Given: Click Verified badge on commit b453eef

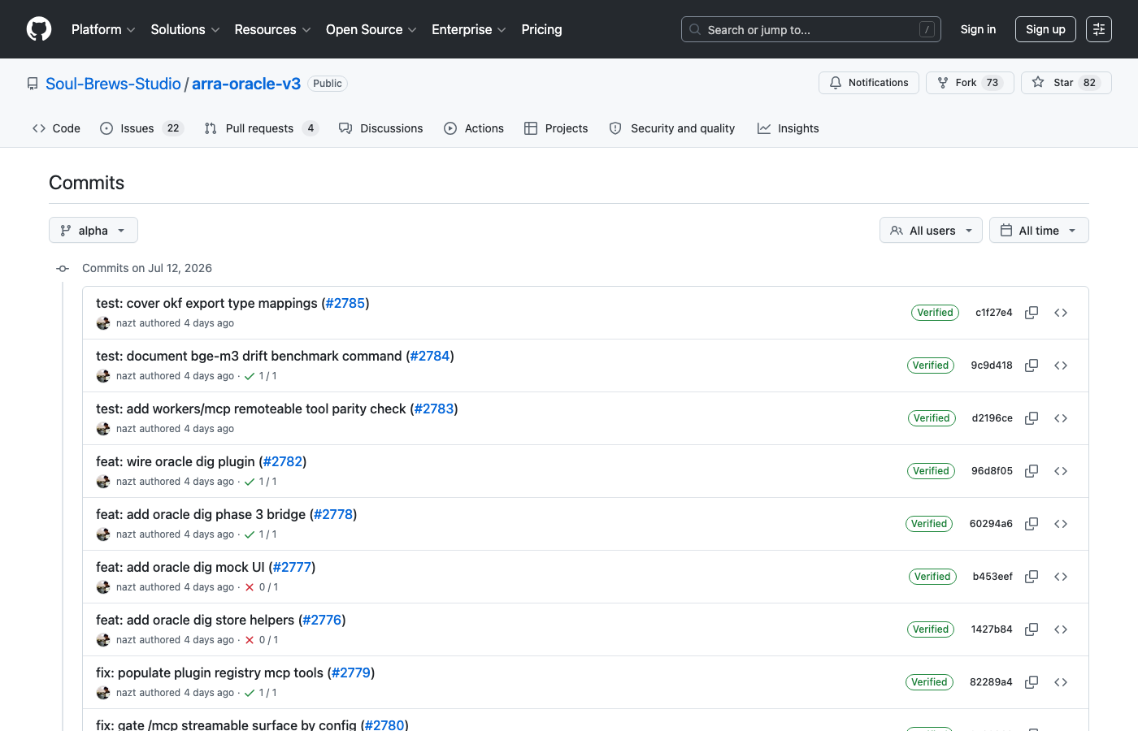Looking at the screenshot, I should [932, 577].
